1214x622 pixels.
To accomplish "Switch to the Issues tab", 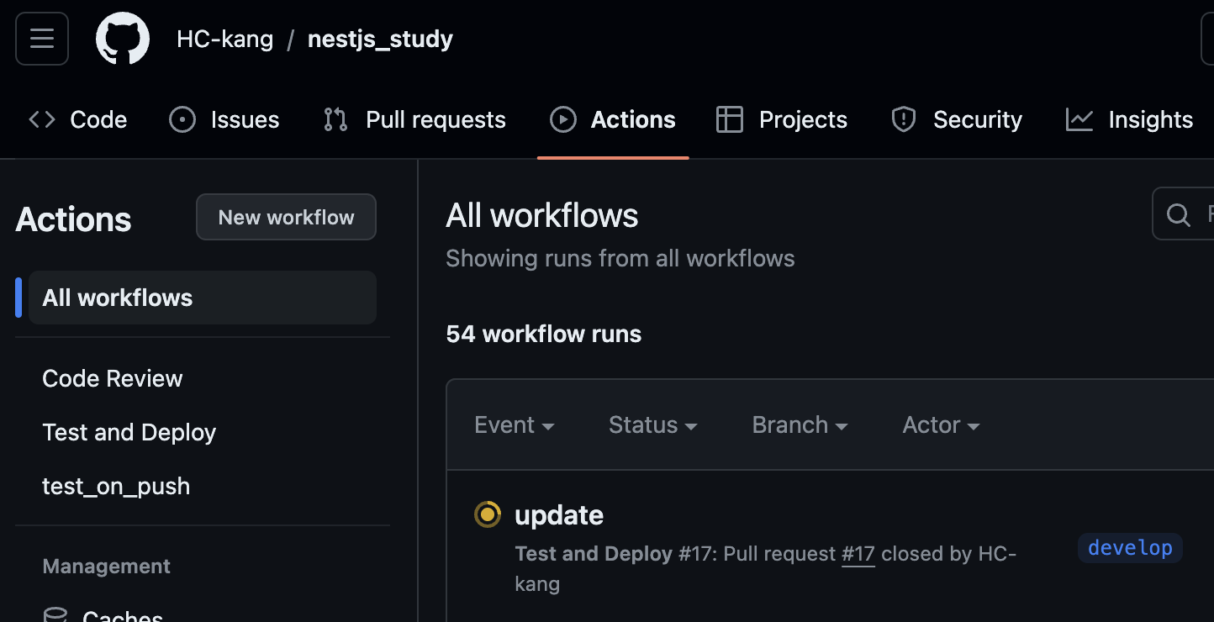I will point(224,120).
